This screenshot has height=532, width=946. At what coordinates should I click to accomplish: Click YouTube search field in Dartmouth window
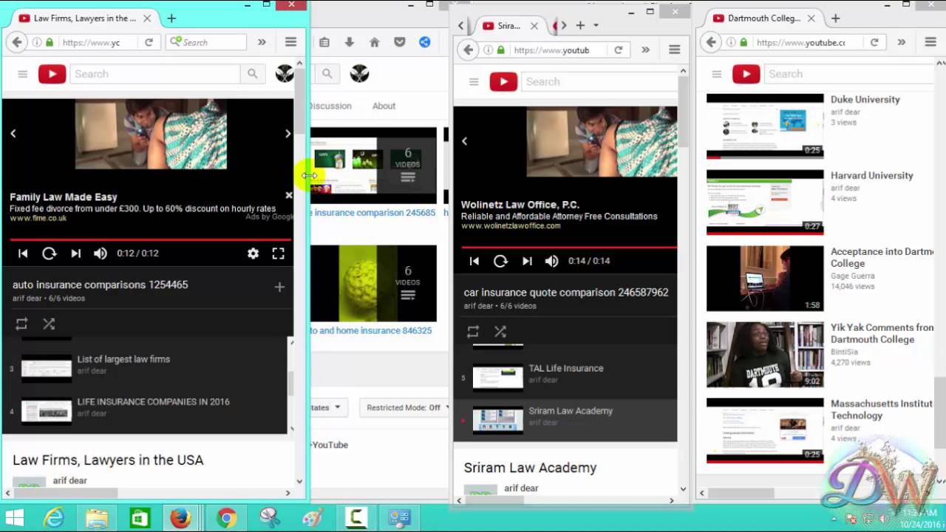coord(850,74)
